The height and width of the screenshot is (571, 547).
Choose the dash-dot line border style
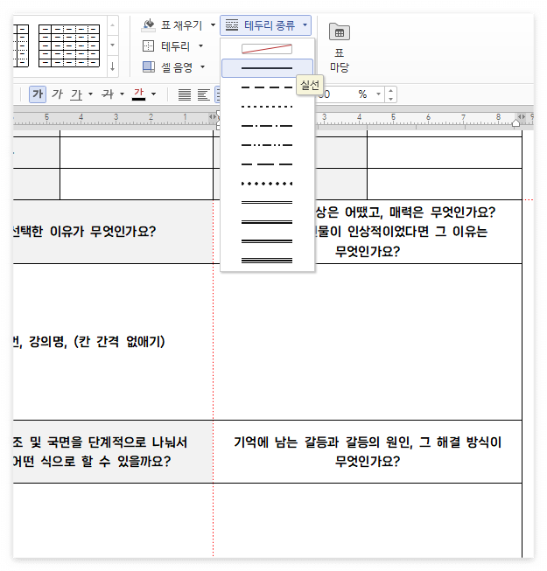[x=267, y=126]
